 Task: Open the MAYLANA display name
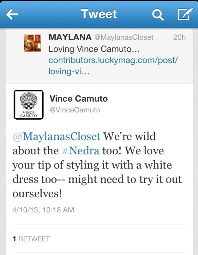coord(70,37)
